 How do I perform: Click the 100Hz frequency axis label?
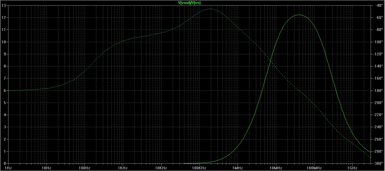coord(85,168)
